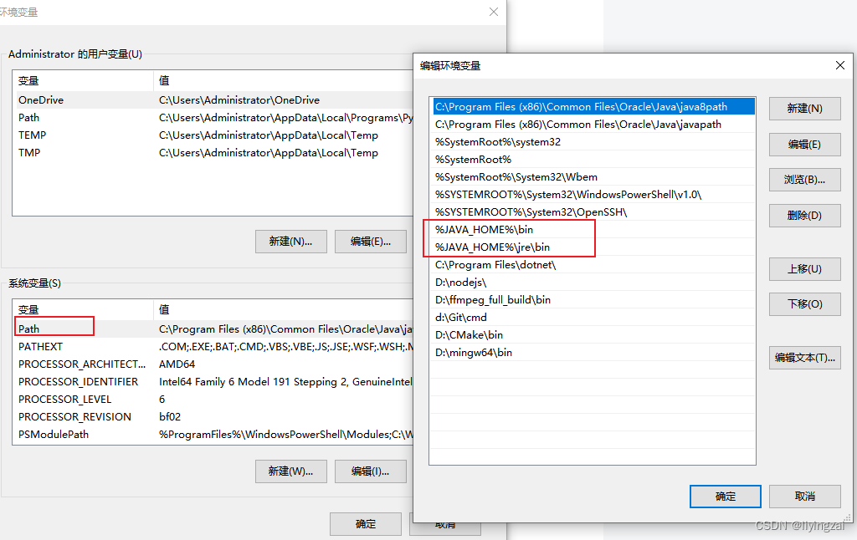This screenshot has width=857, height=540.
Task: Click the 新建(N) button in the edit dialog
Action: 803,109
